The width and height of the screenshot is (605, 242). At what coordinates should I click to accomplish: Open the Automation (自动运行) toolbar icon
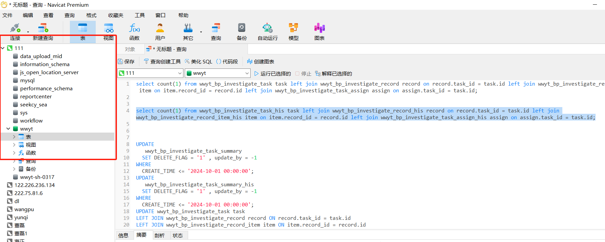[268, 31]
